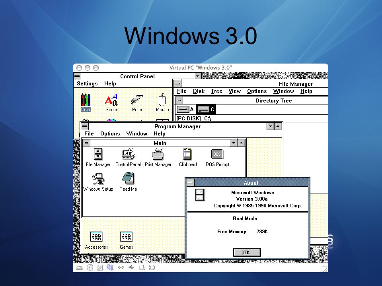Click OK in the About dialog

point(247,253)
